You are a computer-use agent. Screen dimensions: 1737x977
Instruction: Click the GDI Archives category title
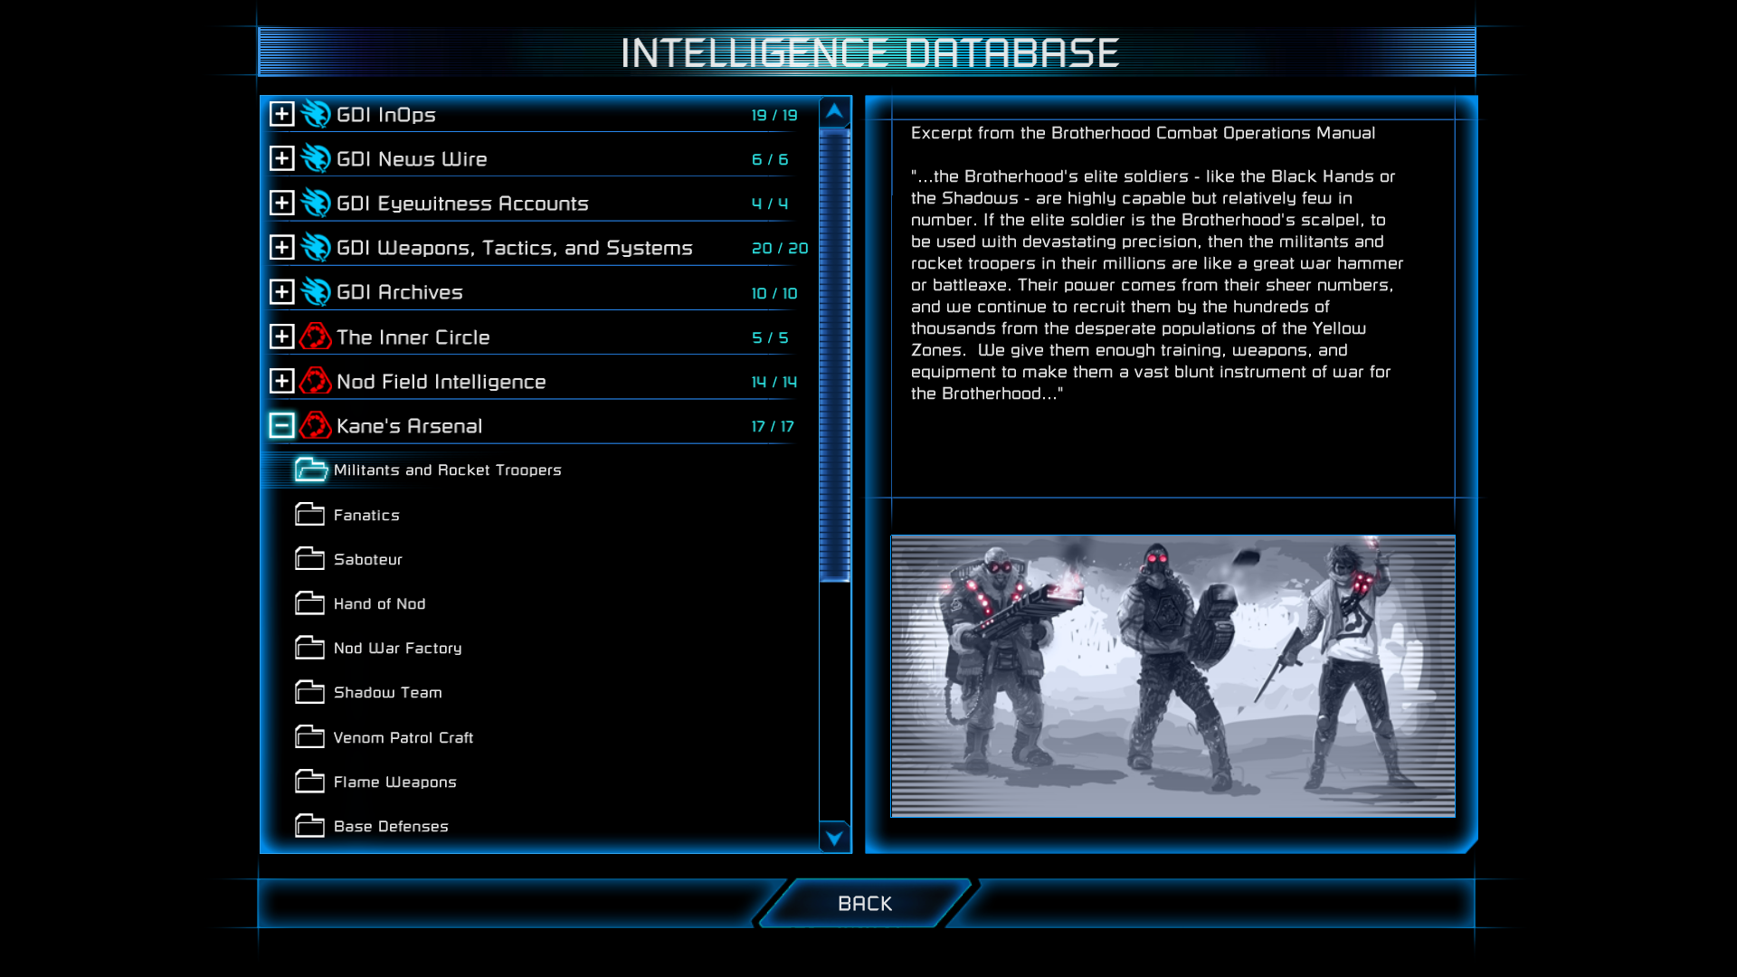click(400, 292)
